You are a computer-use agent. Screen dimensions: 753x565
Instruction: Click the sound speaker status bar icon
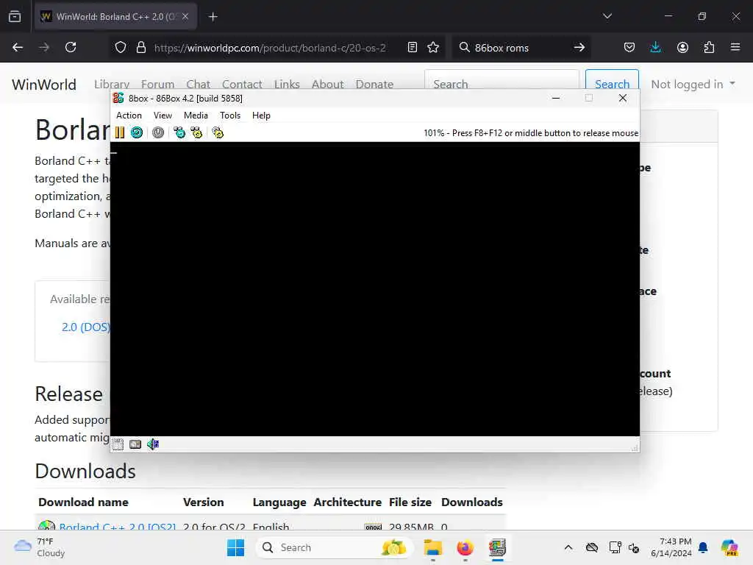click(153, 444)
